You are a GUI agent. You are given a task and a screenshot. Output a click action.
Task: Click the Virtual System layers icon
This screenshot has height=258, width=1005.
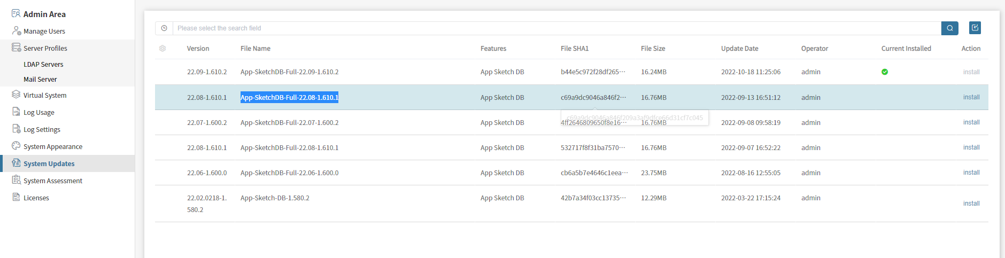(x=16, y=95)
